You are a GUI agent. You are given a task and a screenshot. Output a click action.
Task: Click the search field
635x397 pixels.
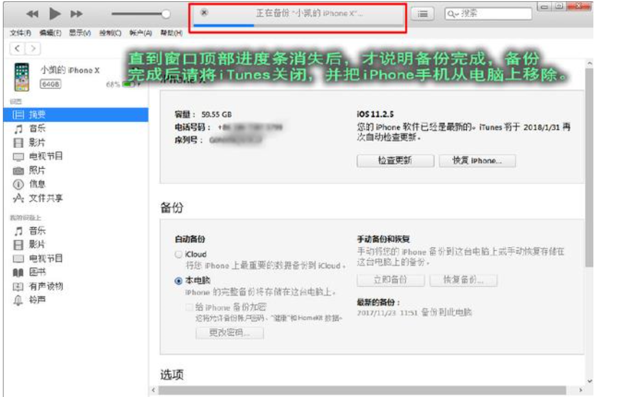click(x=488, y=13)
